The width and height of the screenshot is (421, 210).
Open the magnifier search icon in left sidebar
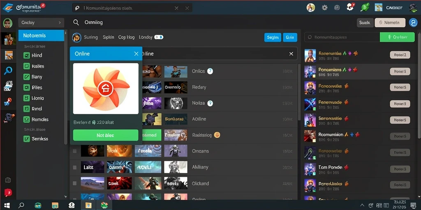(8, 71)
